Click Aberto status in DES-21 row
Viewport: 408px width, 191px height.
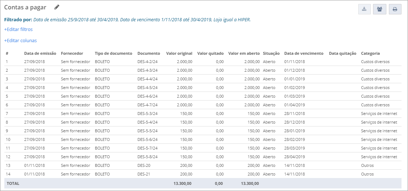269,174
